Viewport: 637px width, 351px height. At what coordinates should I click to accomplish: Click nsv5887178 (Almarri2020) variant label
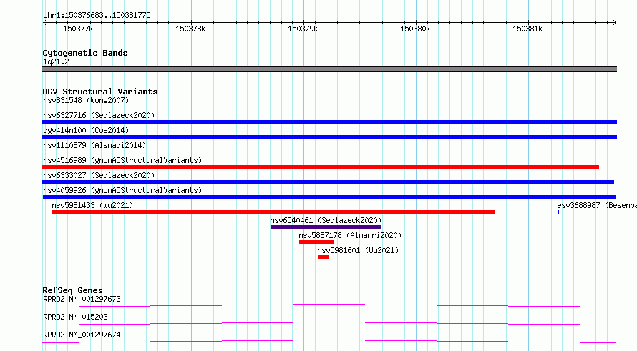tap(350, 235)
